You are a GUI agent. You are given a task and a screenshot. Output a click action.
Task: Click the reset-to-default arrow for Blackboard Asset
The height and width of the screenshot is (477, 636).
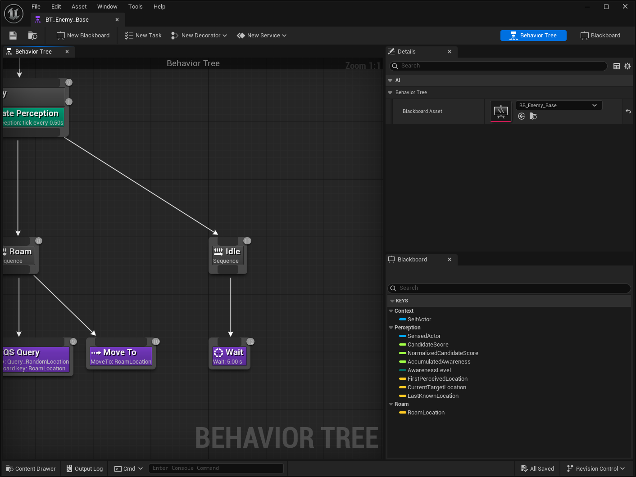(628, 111)
